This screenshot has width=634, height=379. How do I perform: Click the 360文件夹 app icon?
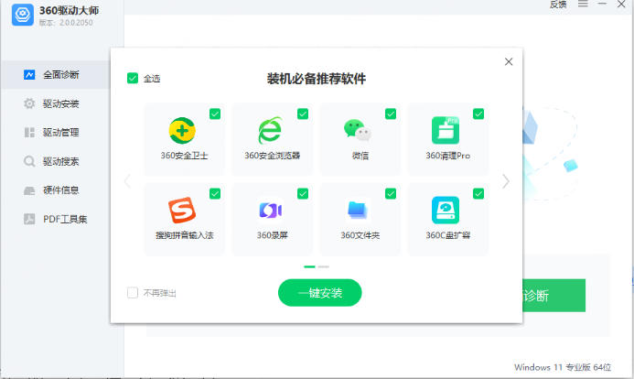358,211
